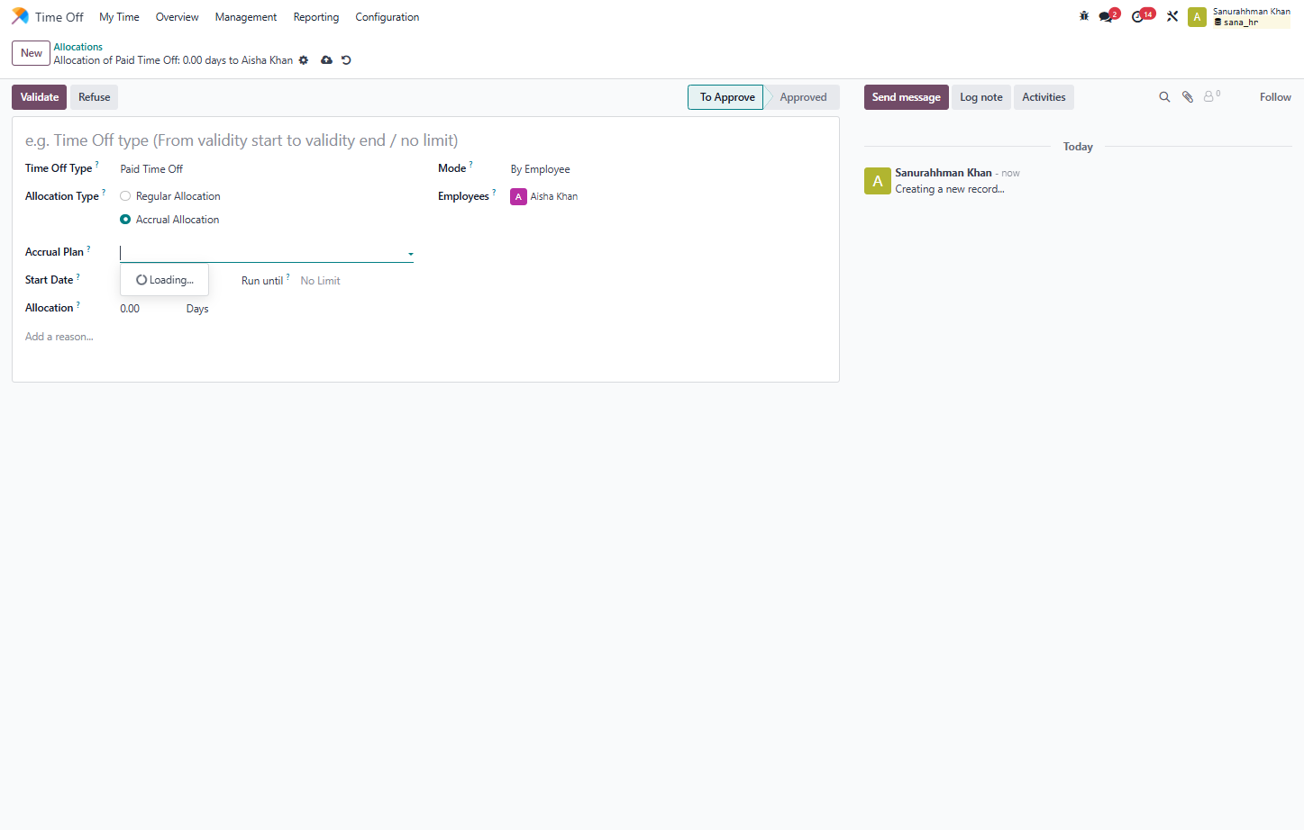Screen dimensions: 1304x830
Task: Open conversations with 2 unread messages
Action: point(1108,15)
